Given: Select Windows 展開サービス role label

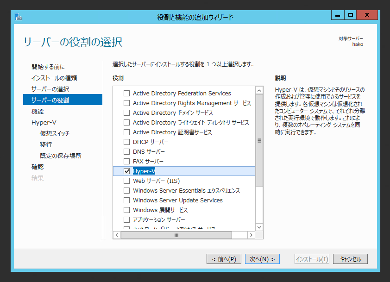Looking at the screenshot, I should (x=160, y=210).
